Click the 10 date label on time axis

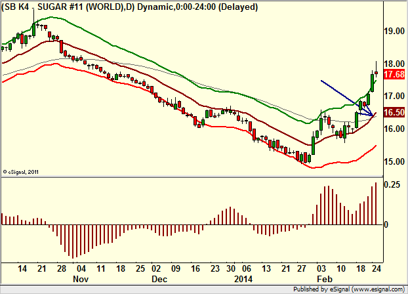(341, 268)
